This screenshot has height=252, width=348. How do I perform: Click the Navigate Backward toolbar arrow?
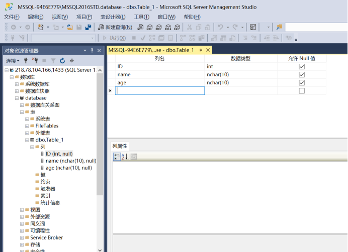(x=14, y=27)
